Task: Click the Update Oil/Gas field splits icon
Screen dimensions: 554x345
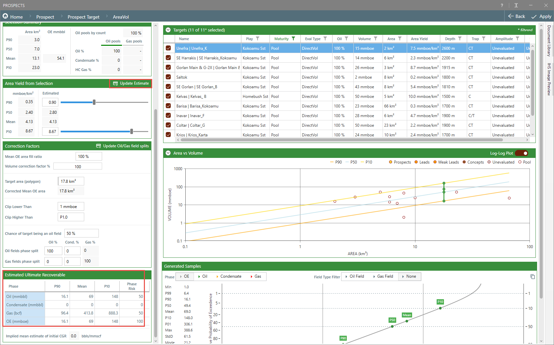Action: click(x=98, y=146)
